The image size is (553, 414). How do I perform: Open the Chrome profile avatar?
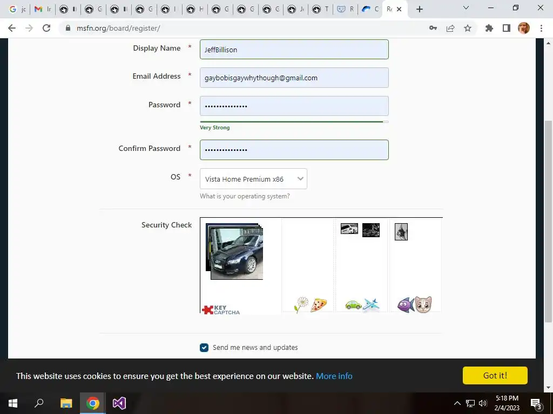pyautogui.click(x=524, y=28)
